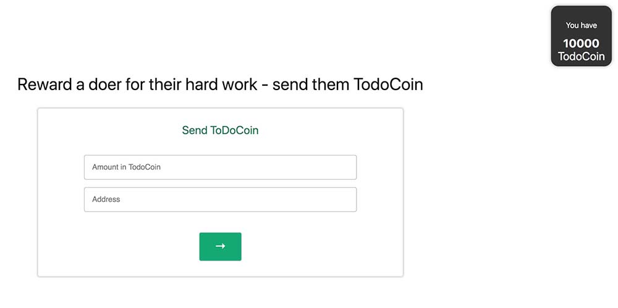Click the TodoCoin label in balance badge
The image size is (618, 308).
pyautogui.click(x=581, y=57)
